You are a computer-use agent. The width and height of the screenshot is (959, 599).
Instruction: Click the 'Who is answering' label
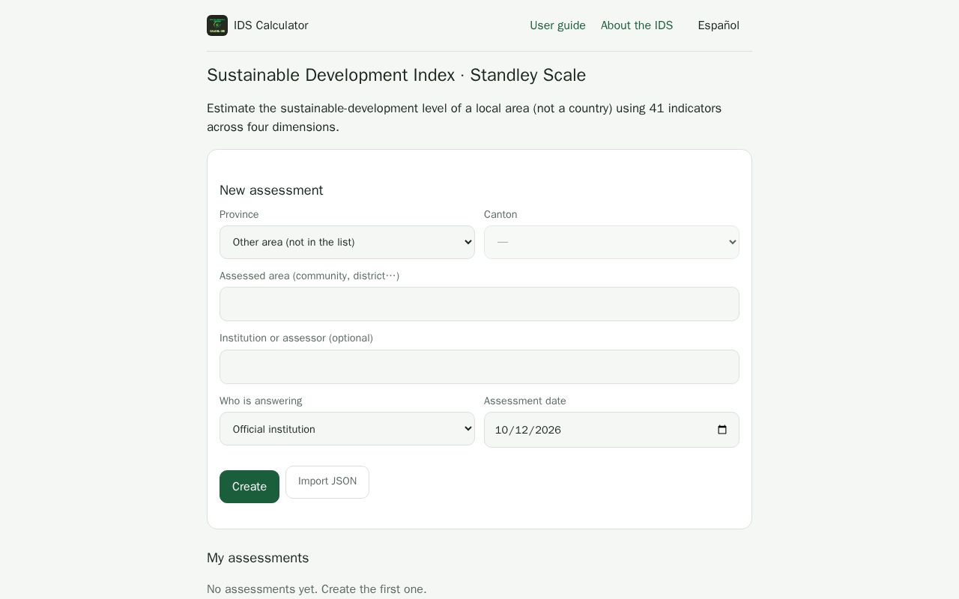pos(261,401)
